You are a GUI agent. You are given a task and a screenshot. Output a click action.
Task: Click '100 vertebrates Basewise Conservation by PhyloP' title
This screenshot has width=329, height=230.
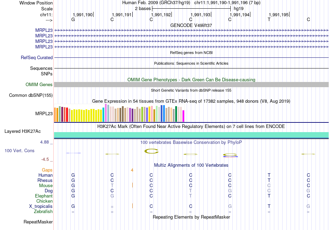(x=191, y=142)
